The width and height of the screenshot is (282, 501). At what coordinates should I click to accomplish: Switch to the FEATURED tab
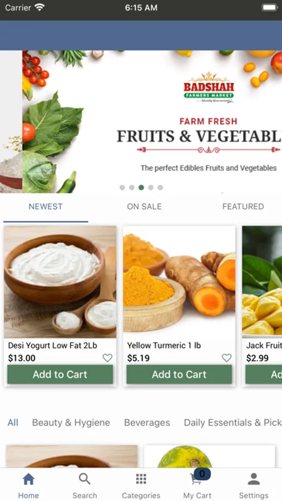click(243, 207)
